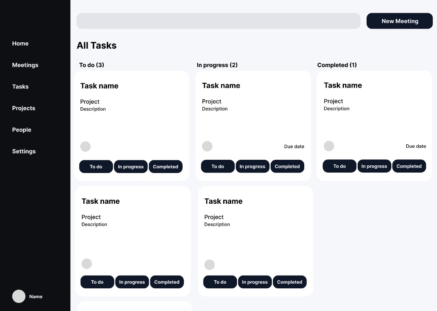Click Project on second To do card
Viewport: 437px width, 311px height.
91,217
